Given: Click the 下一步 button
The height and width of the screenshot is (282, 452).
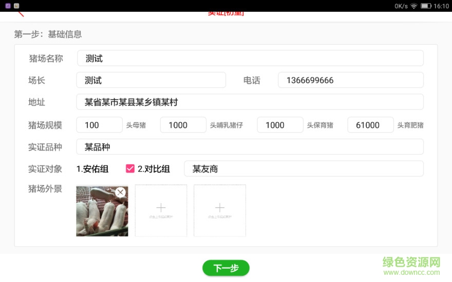Looking at the screenshot, I should [x=226, y=268].
